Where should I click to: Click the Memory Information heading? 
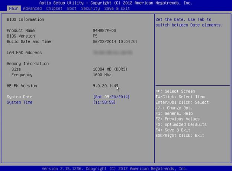click(28, 64)
